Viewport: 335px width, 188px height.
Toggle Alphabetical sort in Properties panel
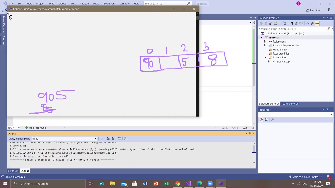(x=266, y=120)
